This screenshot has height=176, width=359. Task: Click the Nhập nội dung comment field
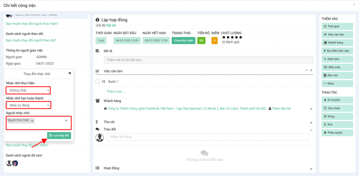[x=208, y=137]
